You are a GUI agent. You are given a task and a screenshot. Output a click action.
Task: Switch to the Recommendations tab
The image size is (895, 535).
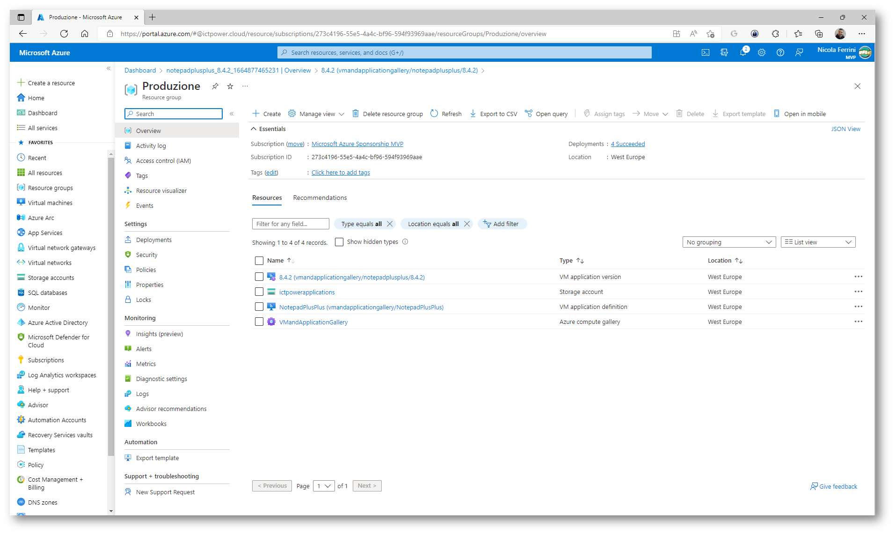(x=320, y=198)
